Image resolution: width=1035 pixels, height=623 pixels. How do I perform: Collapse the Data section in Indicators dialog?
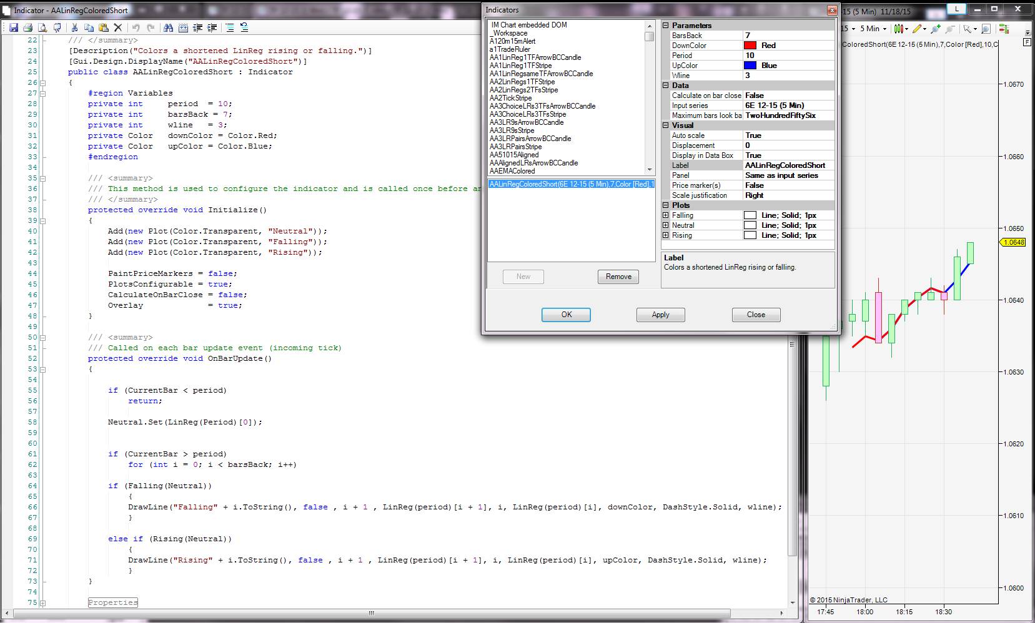point(666,86)
